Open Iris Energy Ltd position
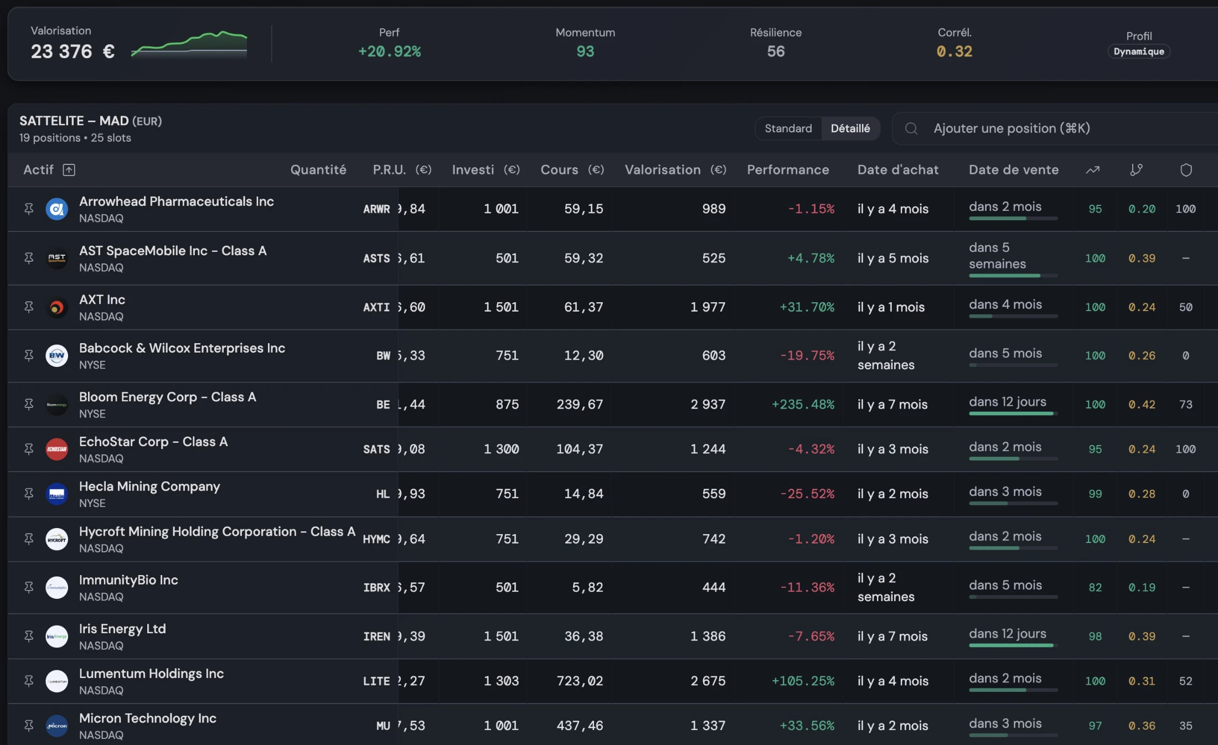The height and width of the screenshot is (745, 1218). [x=122, y=629]
